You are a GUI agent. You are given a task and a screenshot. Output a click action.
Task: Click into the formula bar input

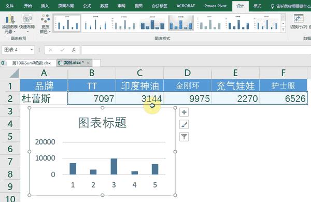pos(196,50)
